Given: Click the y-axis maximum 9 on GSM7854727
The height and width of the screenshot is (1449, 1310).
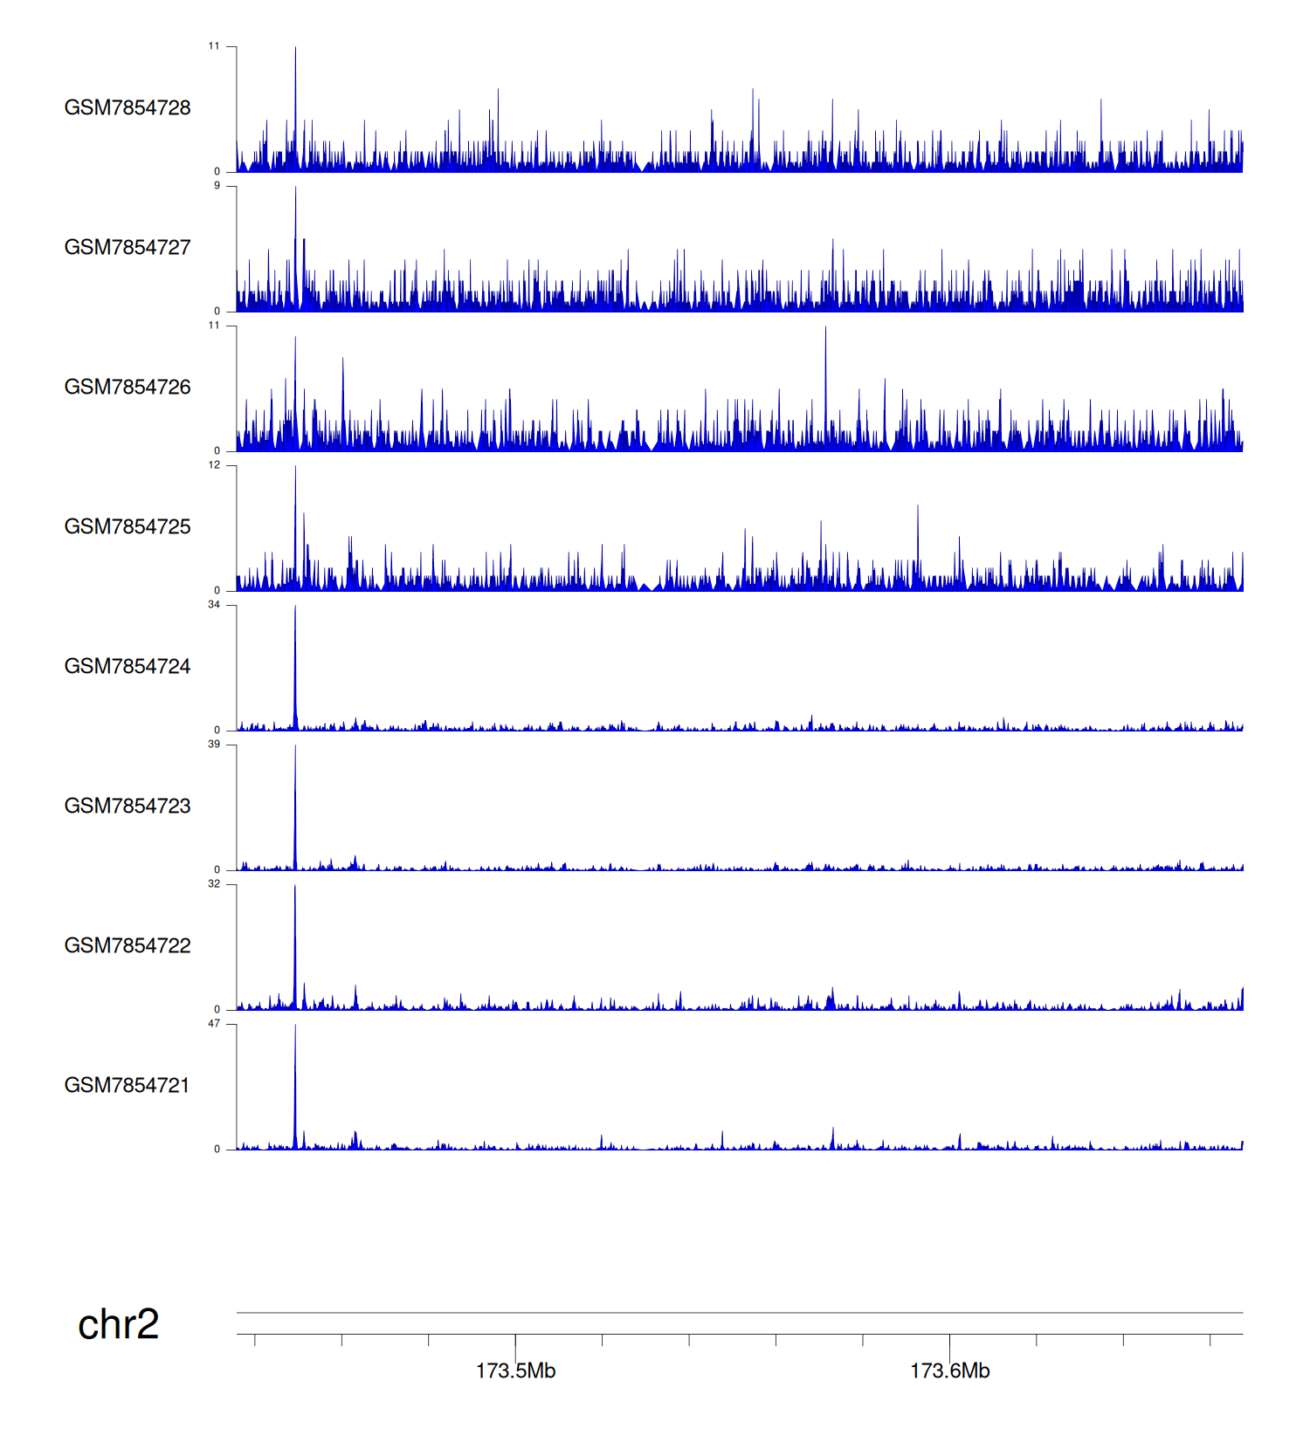Looking at the screenshot, I should (217, 186).
